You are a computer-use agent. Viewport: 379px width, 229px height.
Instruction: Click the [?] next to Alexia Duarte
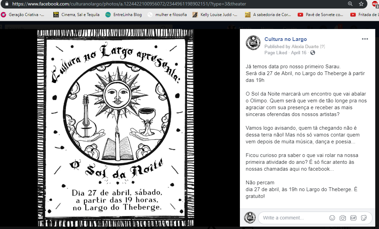tap(322, 46)
